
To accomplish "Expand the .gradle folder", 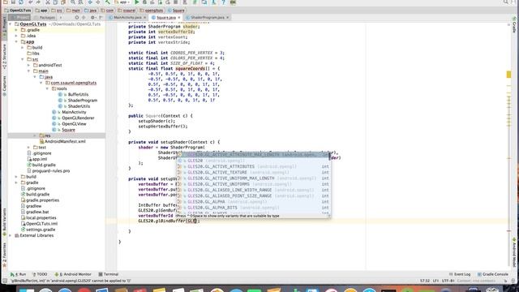I will pos(16,30).
